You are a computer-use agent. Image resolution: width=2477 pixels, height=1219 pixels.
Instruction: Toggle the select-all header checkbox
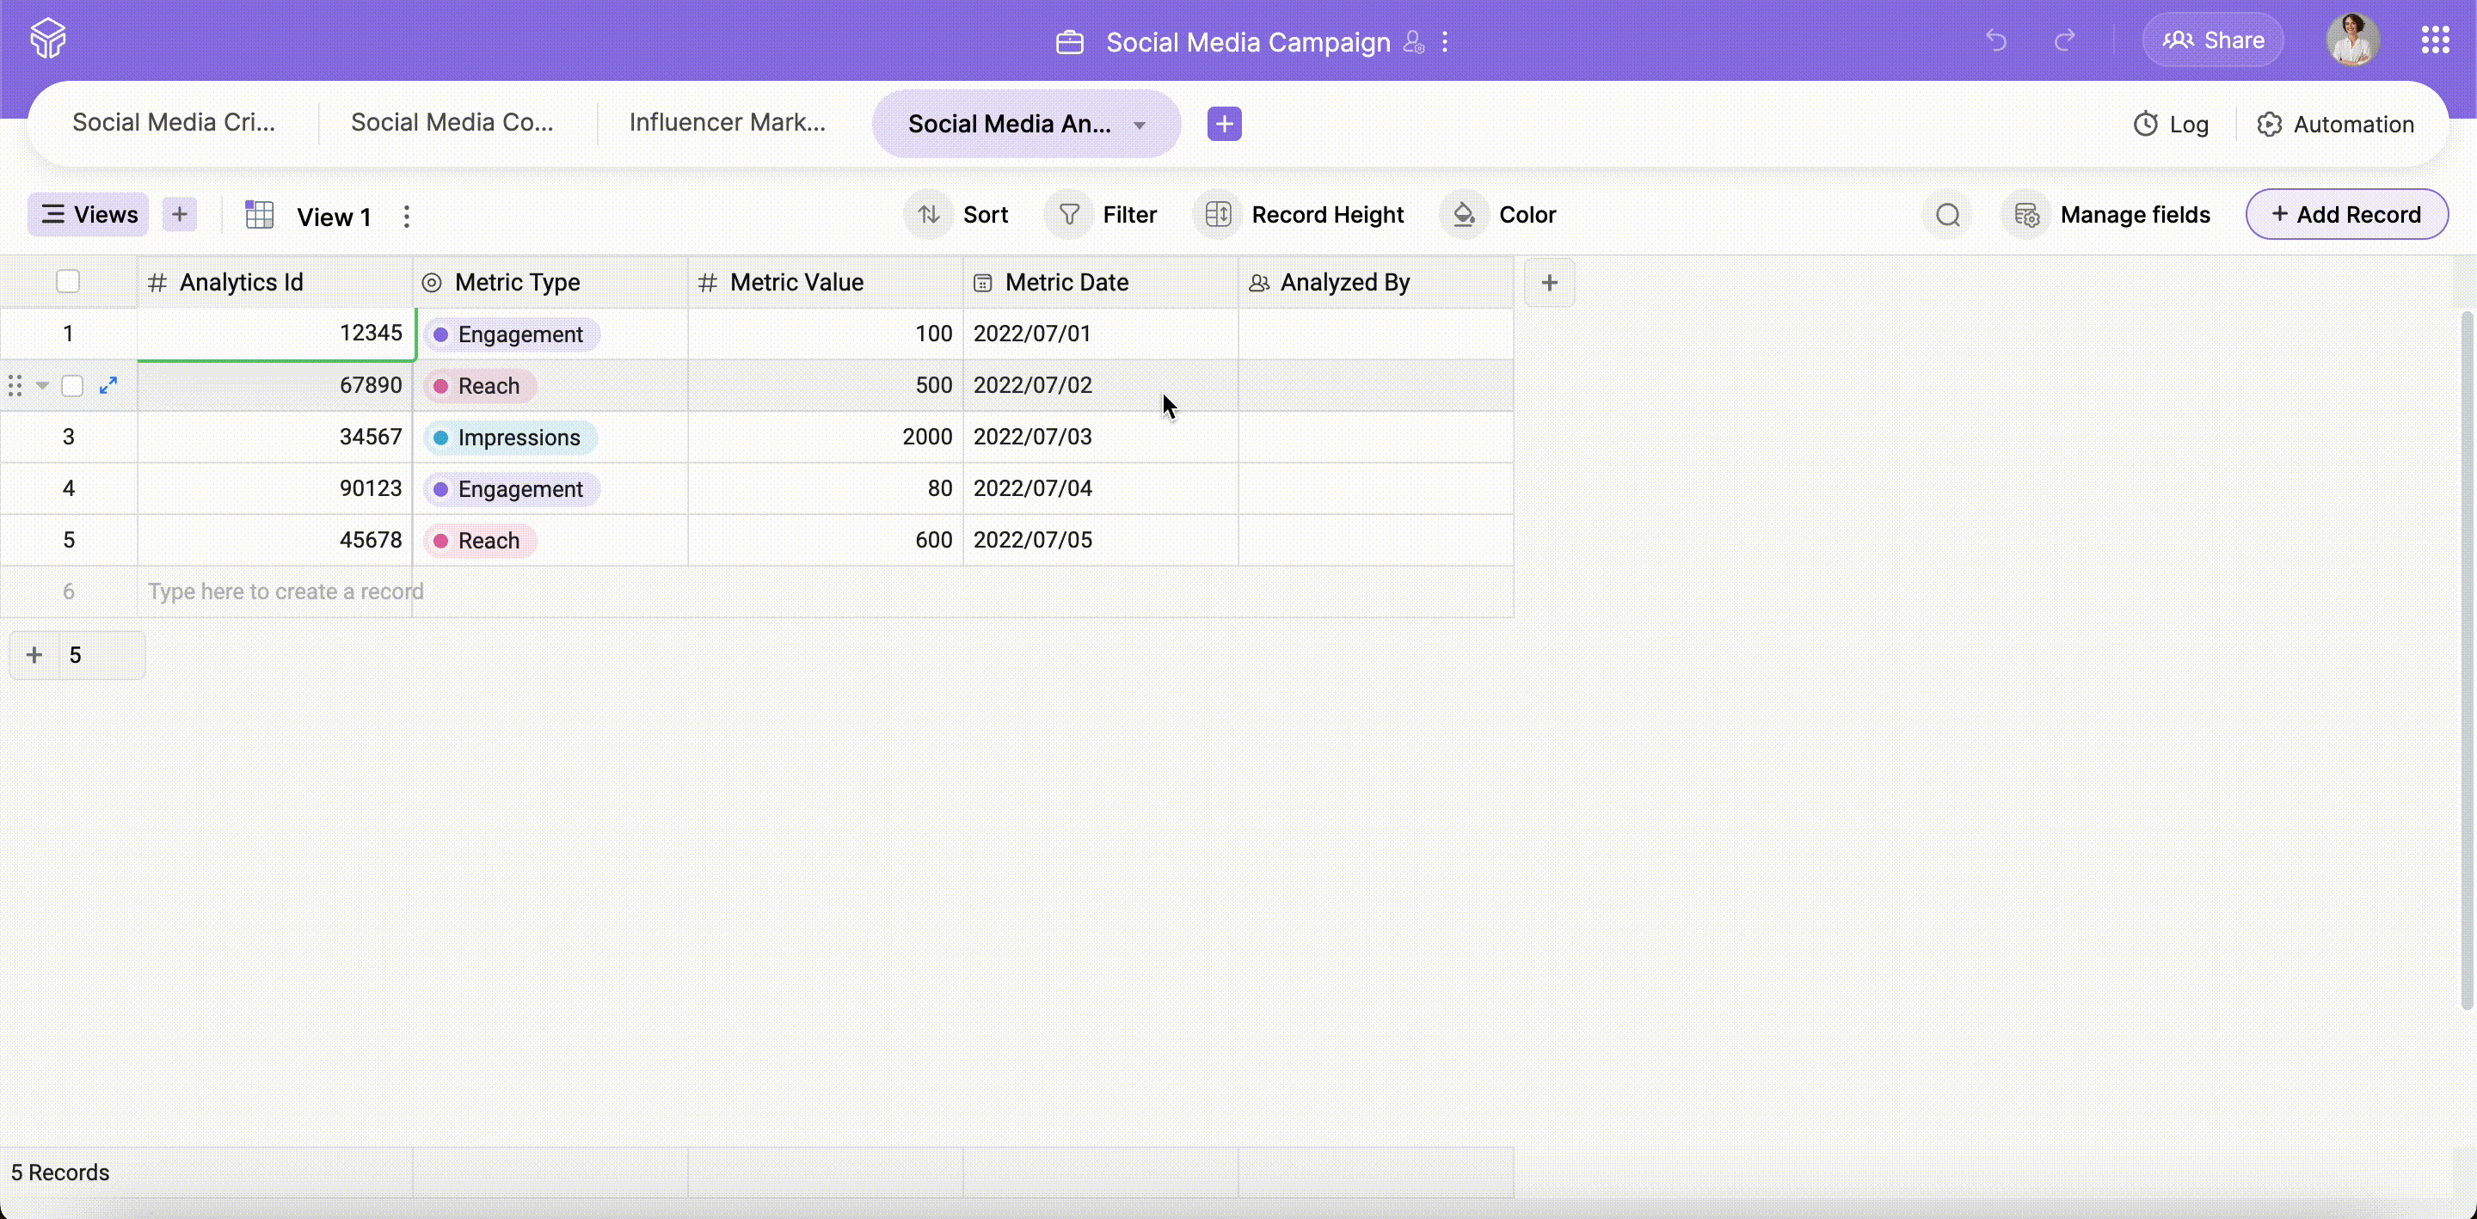pos(67,282)
